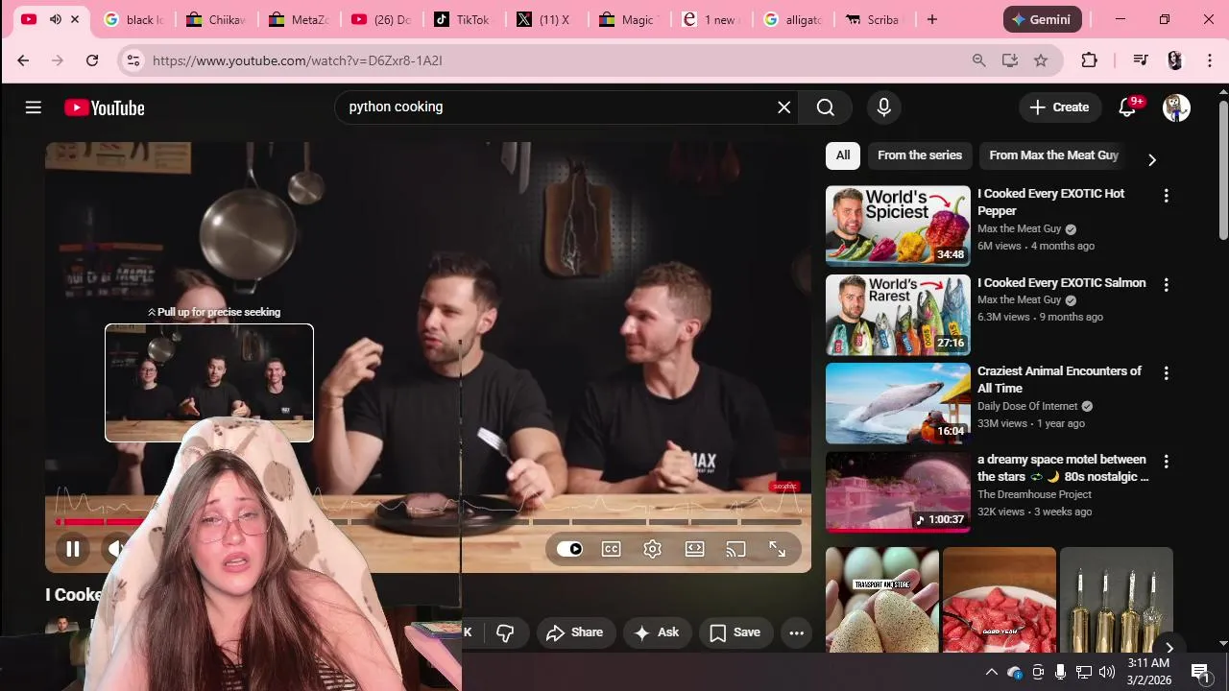Start voice search with microphone

click(884, 107)
